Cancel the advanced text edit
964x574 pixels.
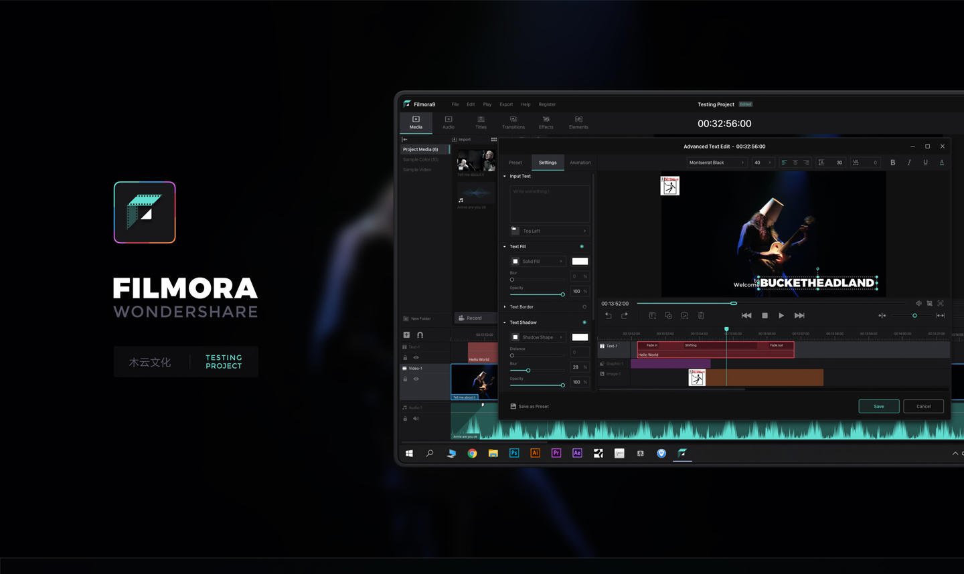click(x=924, y=406)
